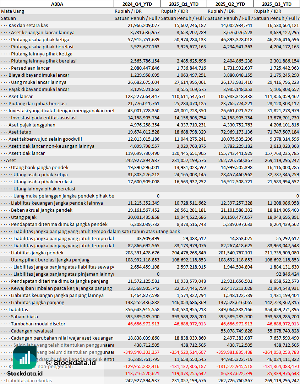
Task: Click the Aset tidak lancar row label
Action: pyautogui.click(x=27, y=153)
